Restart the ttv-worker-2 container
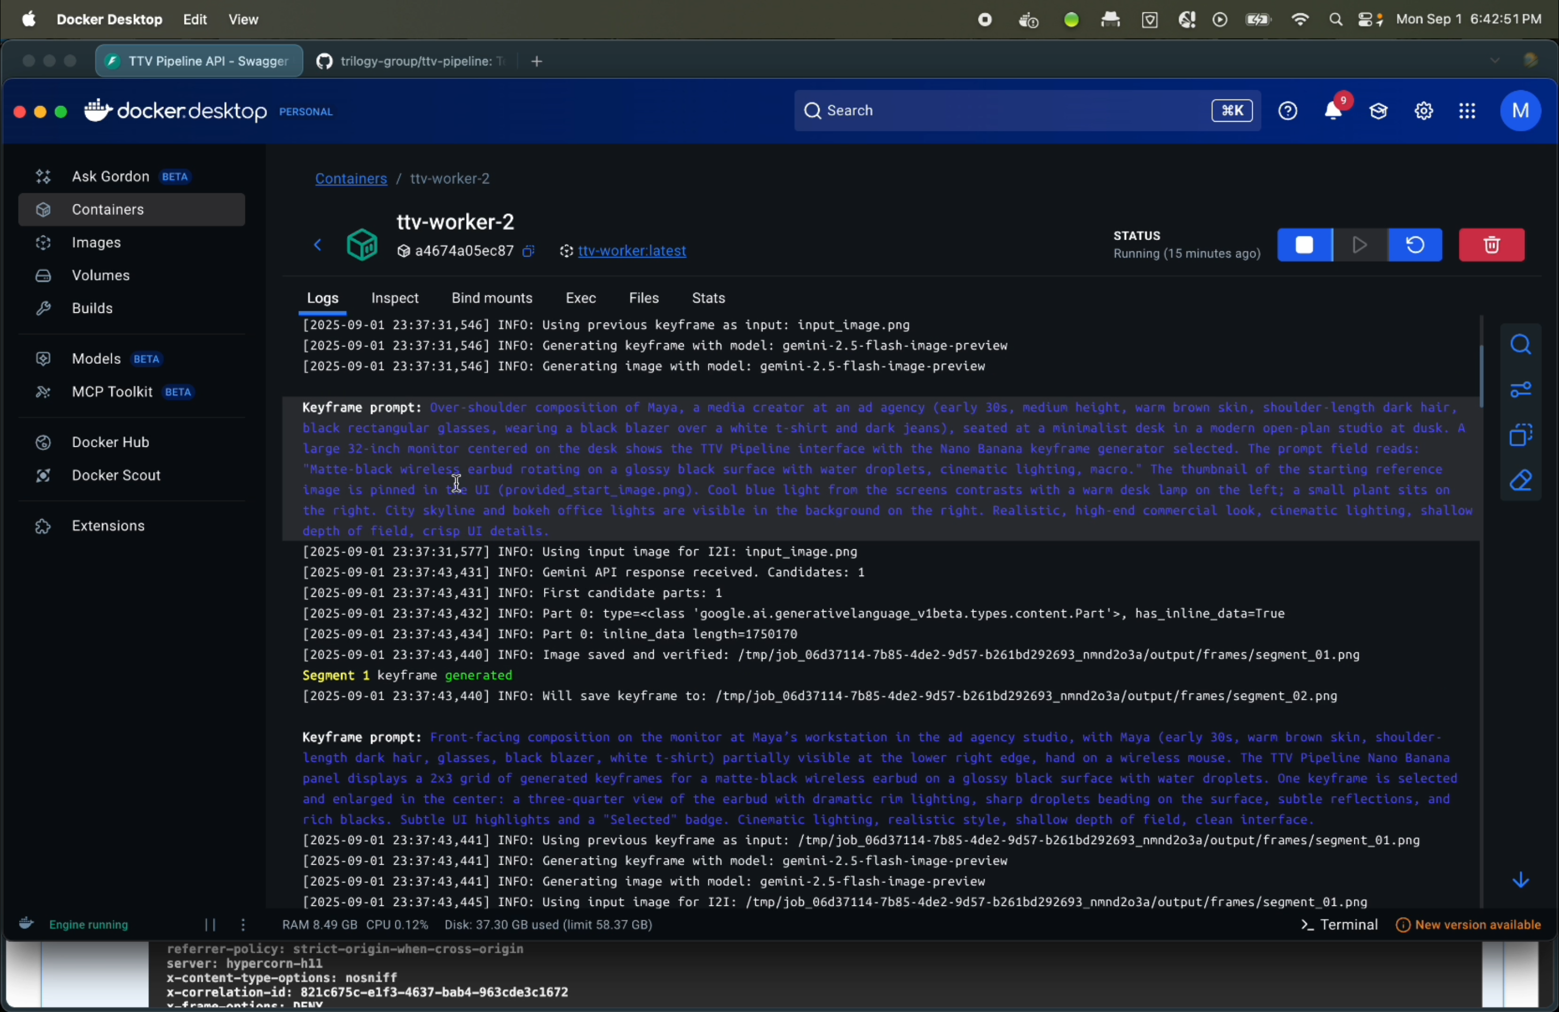The height and width of the screenshot is (1012, 1559). (1415, 245)
